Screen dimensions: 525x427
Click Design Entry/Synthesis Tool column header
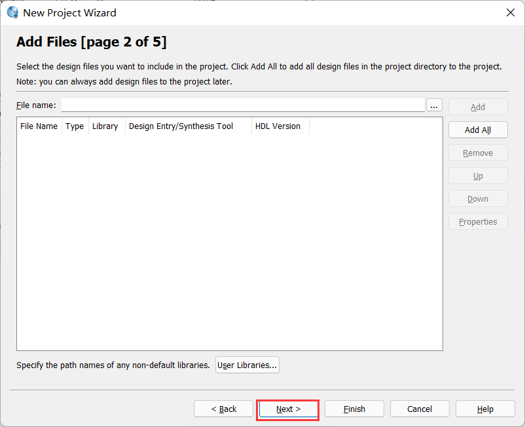[x=188, y=126]
